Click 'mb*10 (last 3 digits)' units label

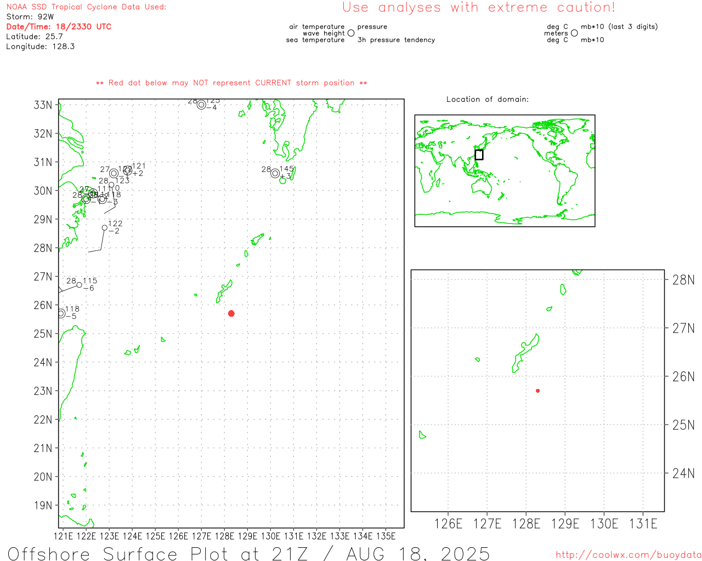click(619, 26)
